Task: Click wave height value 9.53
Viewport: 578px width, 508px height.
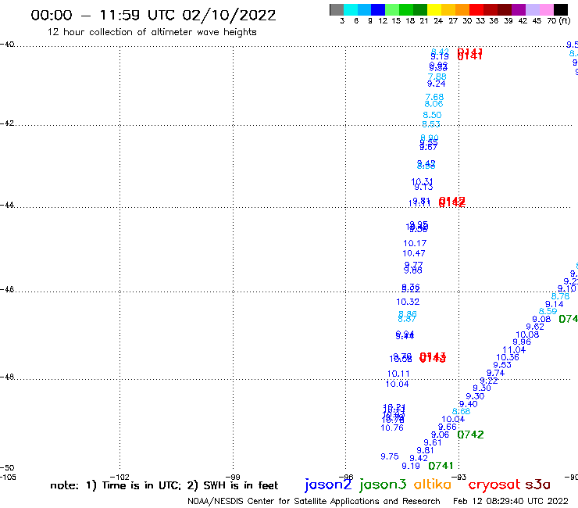Action: pyautogui.click(x=502, y=365)
